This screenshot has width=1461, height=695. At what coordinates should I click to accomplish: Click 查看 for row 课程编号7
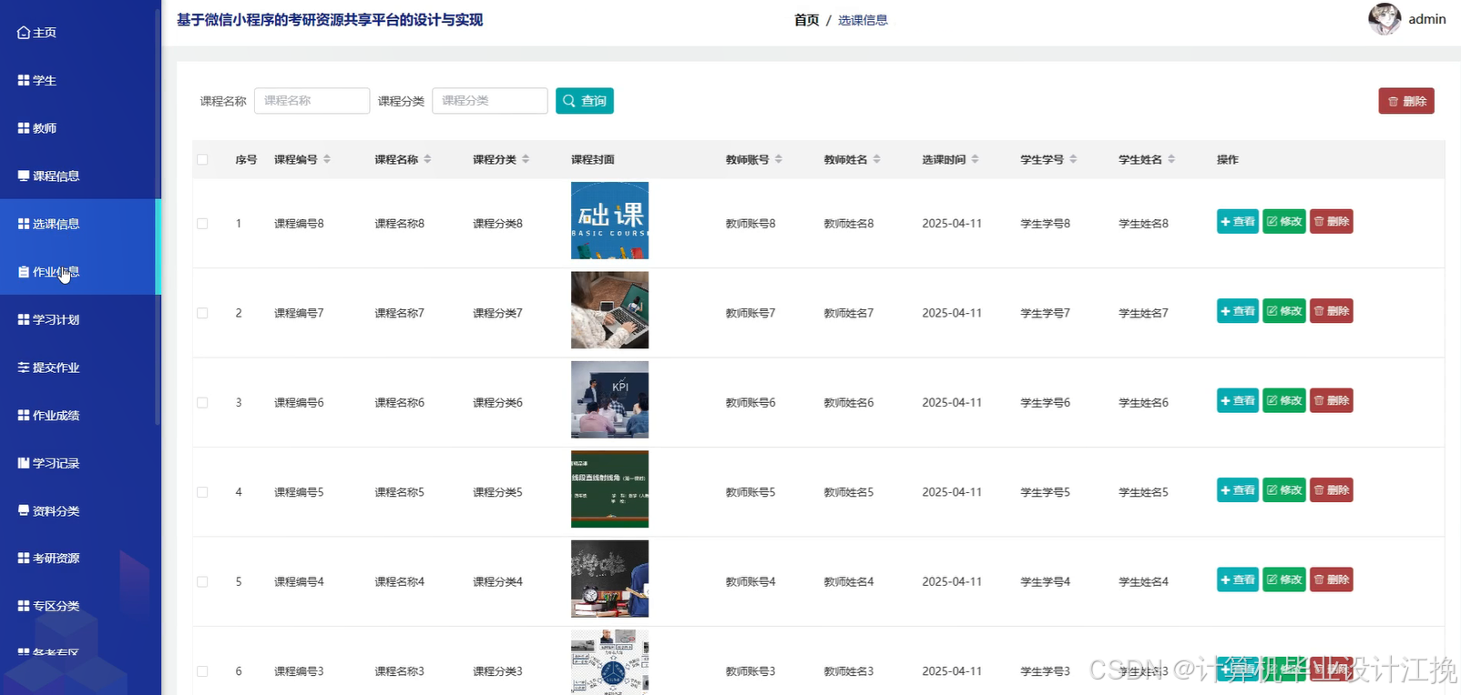[x=1238, y=311]
